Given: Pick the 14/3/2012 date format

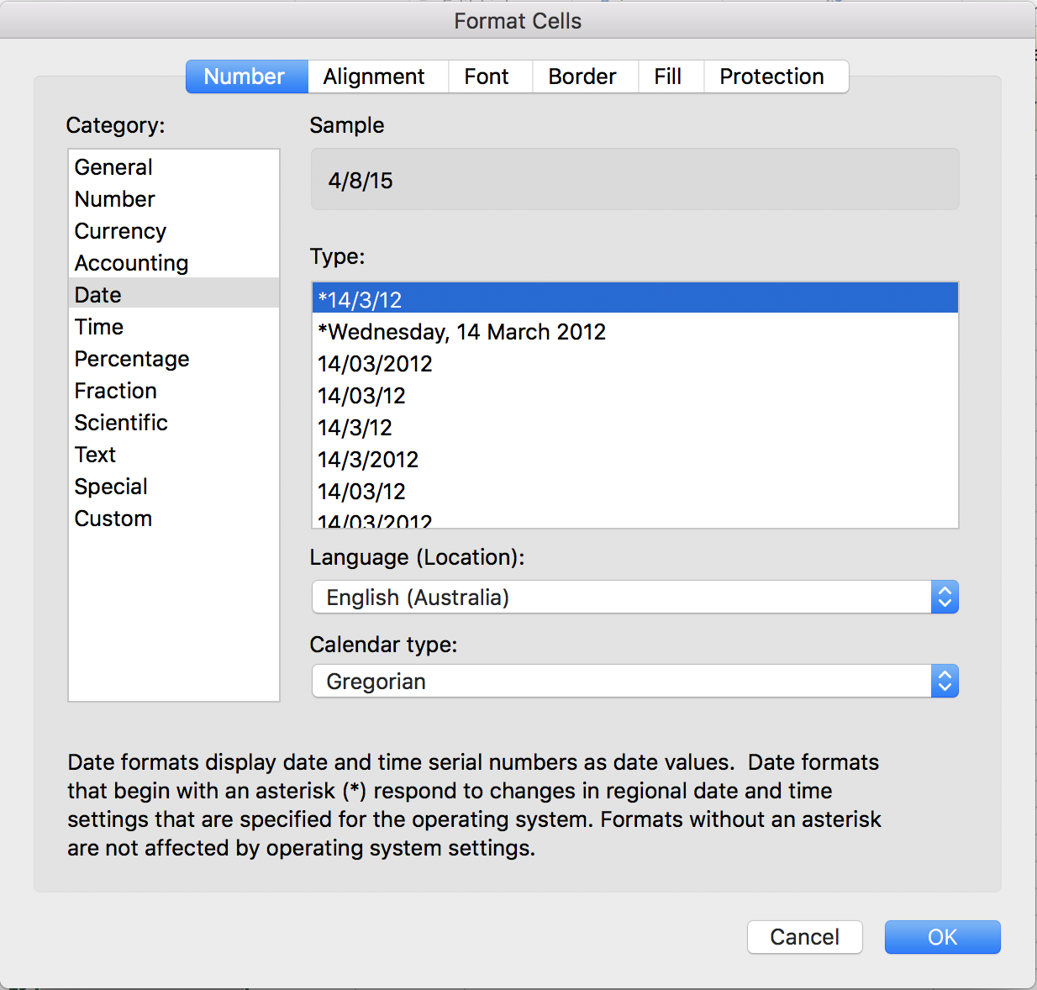Looking at the screenshot, I should (368, 460).
